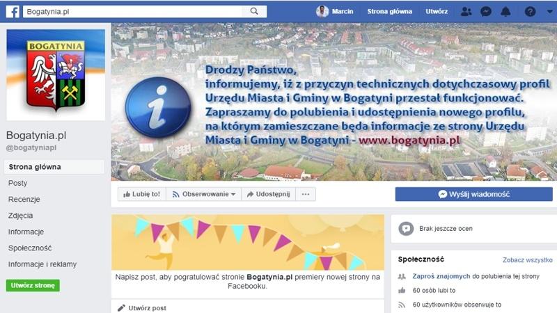Image resolution: width=557 pixels, height=313 pixels.
Task: Open the Obserwowanie dropdown
Action: (203, 194)
